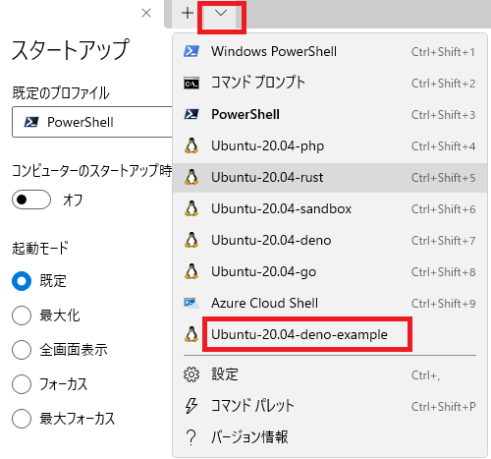Image resolution: width=491 pixels, height=459 pixels.
Task: Toggle launch on computer startup switch
Action: [x=31, y=200]
